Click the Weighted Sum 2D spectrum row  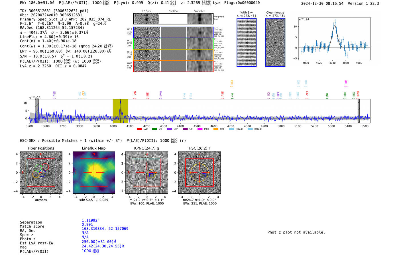[173, 19]
